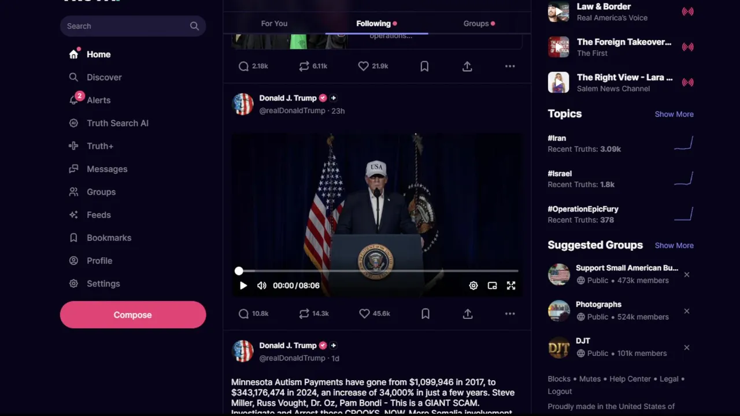Open Messages in sidebar
Screen dimensions: 740x416
tap(98, 169)
